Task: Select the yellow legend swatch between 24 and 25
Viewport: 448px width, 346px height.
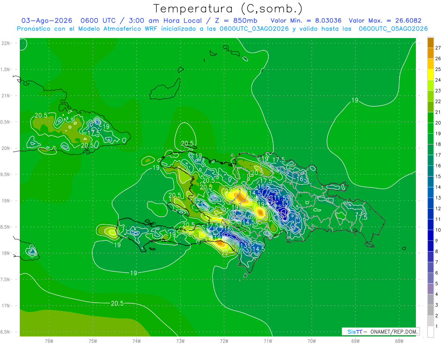Action: click(x=430, y=75)
